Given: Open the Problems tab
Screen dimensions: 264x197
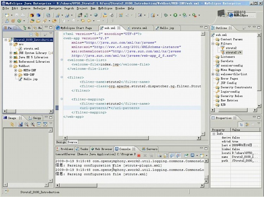Looking at the screenshot, I should click(65, 149).
